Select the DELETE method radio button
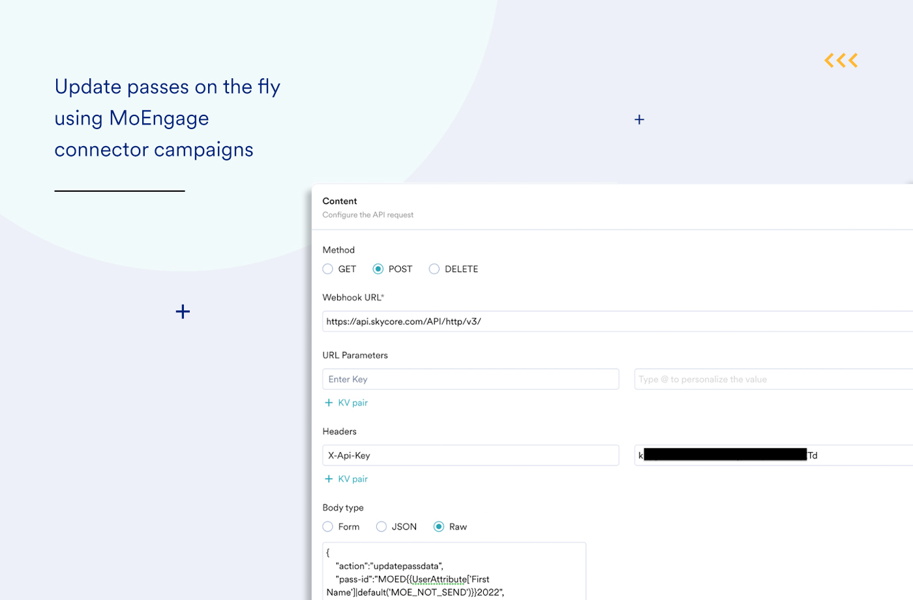913x600 pixels. pyautogui.click(x=434, y=269)
